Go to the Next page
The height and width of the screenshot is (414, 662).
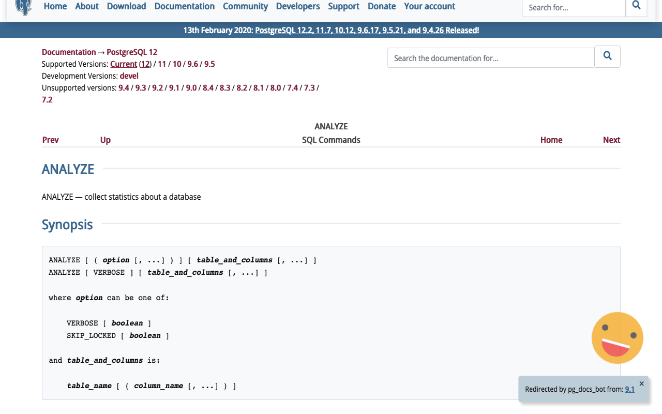(x=611, y=140)
